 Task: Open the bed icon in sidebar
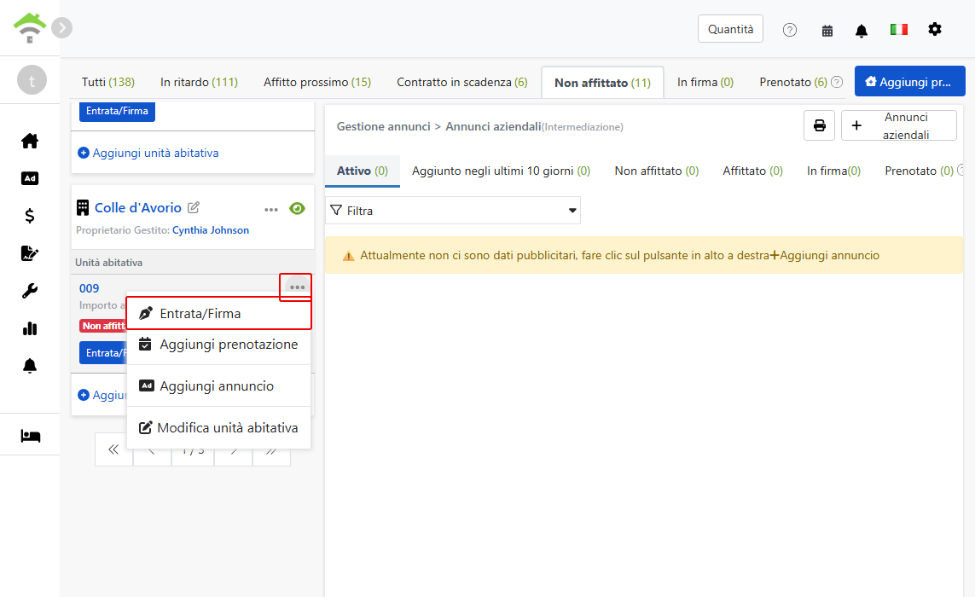pyautogui.click(x=30, y=436)
